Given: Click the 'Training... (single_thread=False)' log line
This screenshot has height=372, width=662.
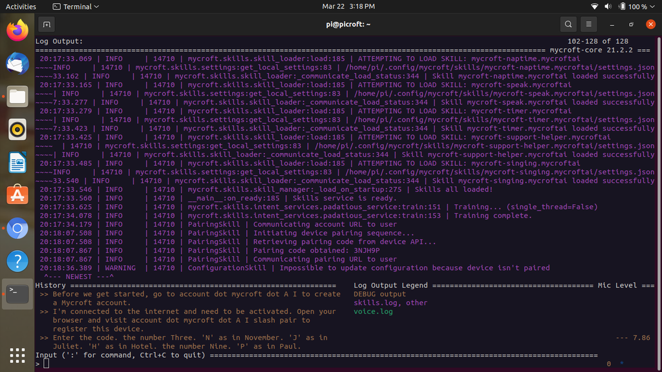Looking at the screenshot, I should point(319,207).
